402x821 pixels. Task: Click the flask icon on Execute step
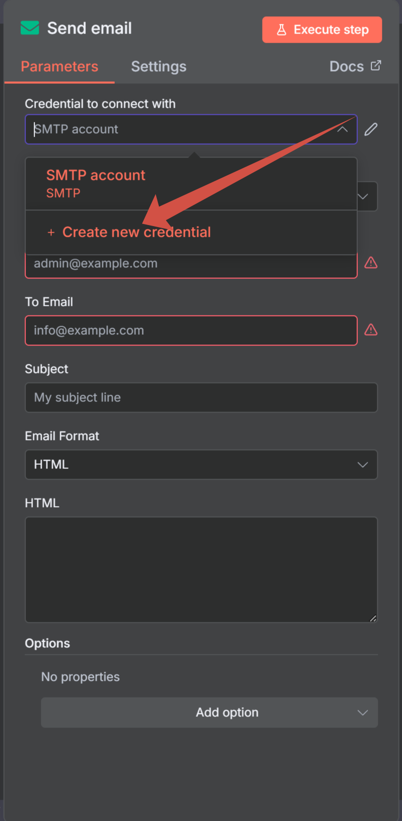click(x=282, y=30)
